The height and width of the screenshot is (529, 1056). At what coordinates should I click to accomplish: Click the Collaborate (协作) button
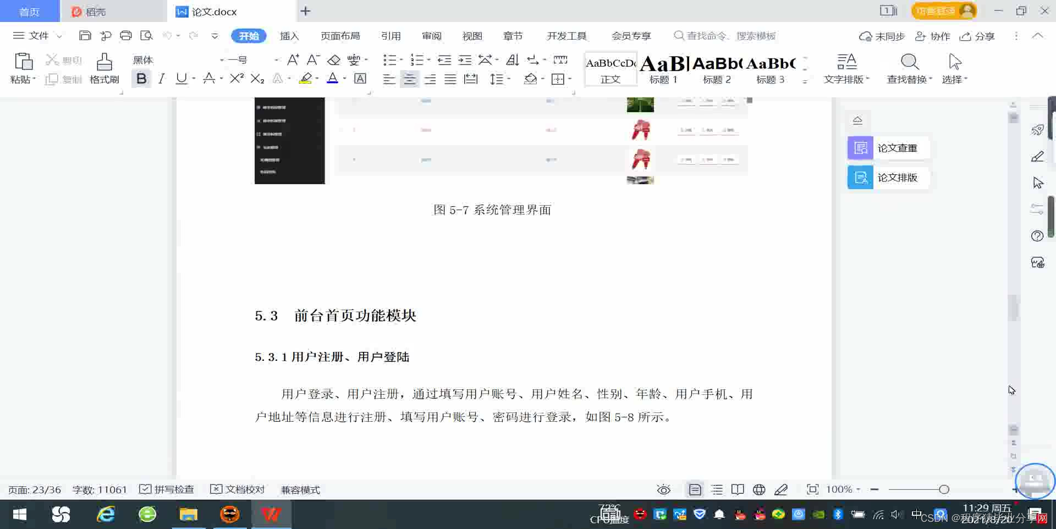933,36
